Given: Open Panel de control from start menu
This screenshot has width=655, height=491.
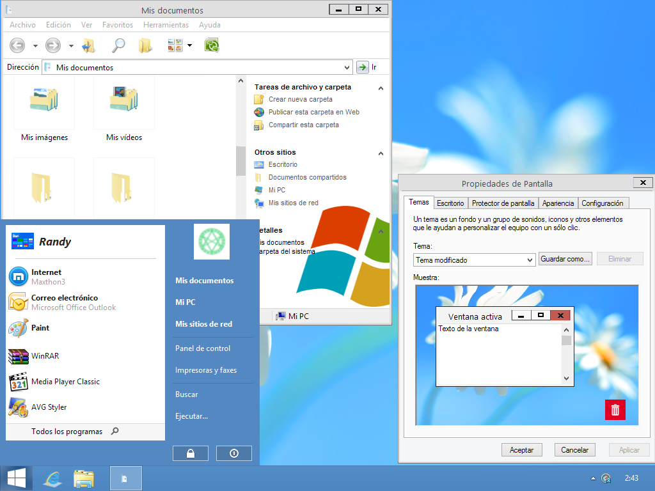Looking at the screenshot, I should [x=203, y=348].
